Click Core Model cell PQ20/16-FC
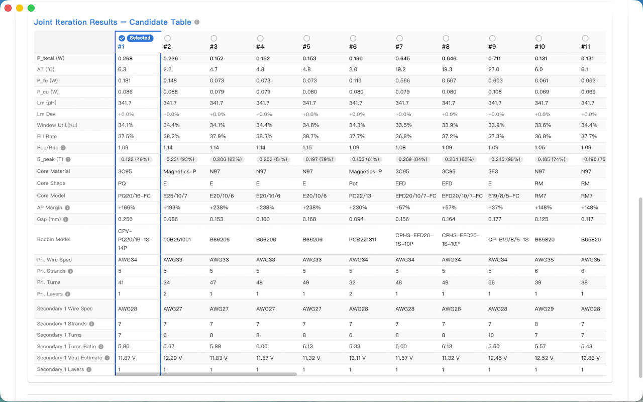 [134, 195]
